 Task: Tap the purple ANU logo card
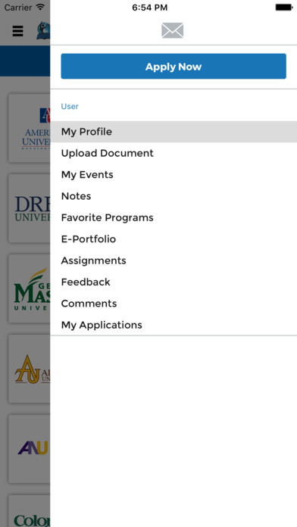[x=30, y=449]
